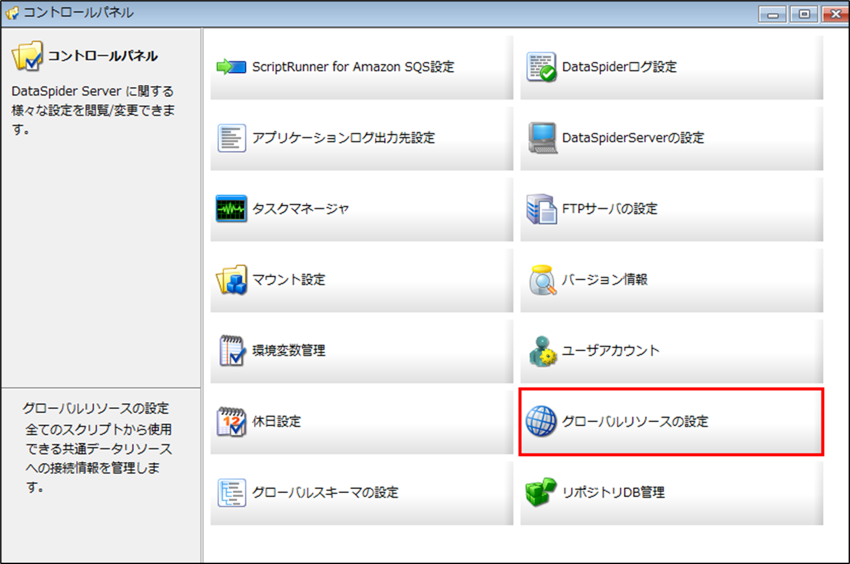Click the リポジトリDB管理 green cubes icon

coord(541,492)
